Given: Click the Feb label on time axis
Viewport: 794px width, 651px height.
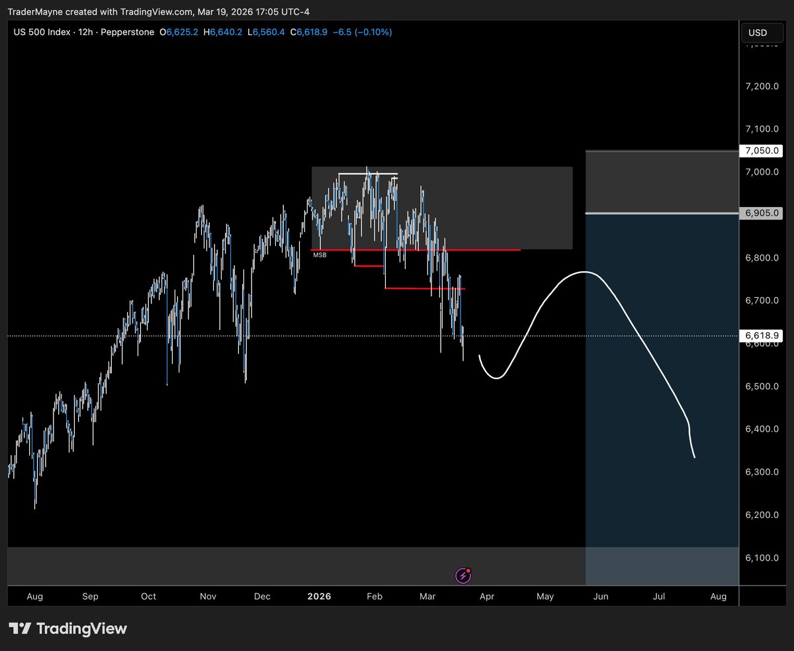Looking at the screenshot, I should (375, 596).
